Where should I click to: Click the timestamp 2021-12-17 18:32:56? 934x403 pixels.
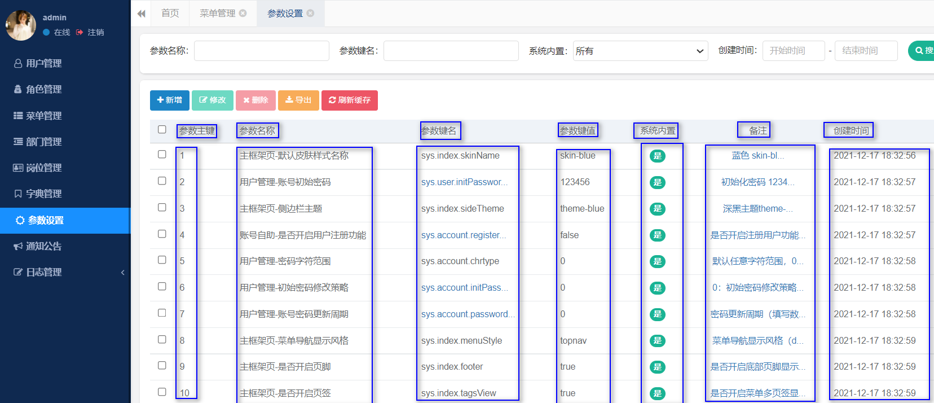875,156
